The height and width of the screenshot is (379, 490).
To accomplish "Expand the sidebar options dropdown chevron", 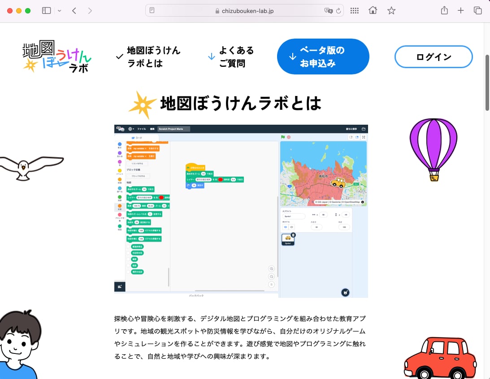I will 59,11.
